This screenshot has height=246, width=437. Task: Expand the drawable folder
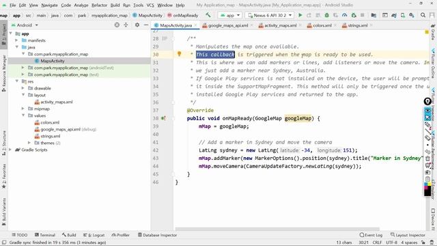pyautogui.click(x=23, y=88)
